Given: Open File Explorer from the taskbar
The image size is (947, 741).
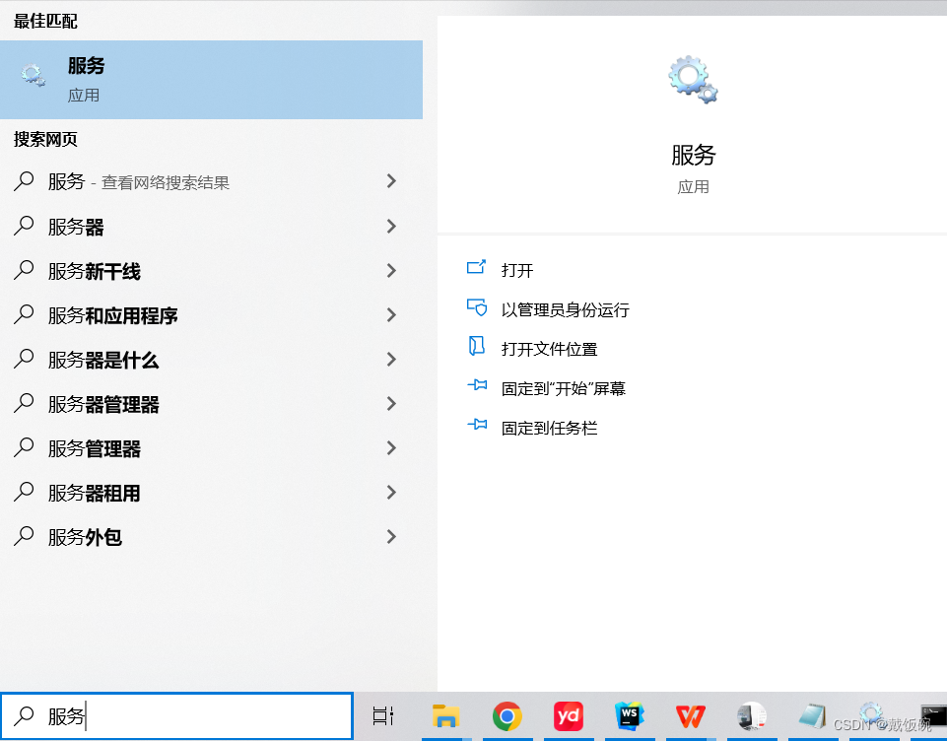Looking at the screenshot, I should (447, 716).
